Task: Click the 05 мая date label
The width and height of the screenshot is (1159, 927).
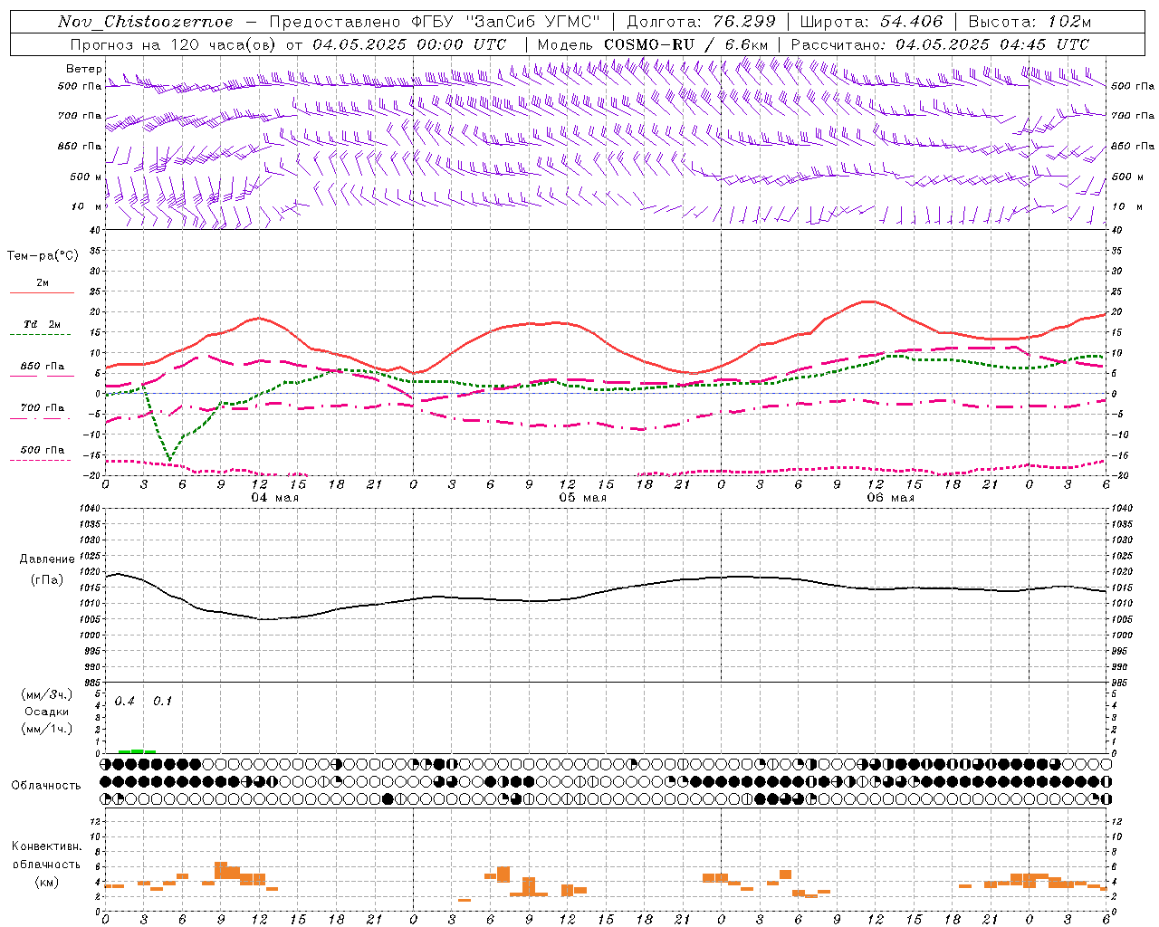Action: 582,498
